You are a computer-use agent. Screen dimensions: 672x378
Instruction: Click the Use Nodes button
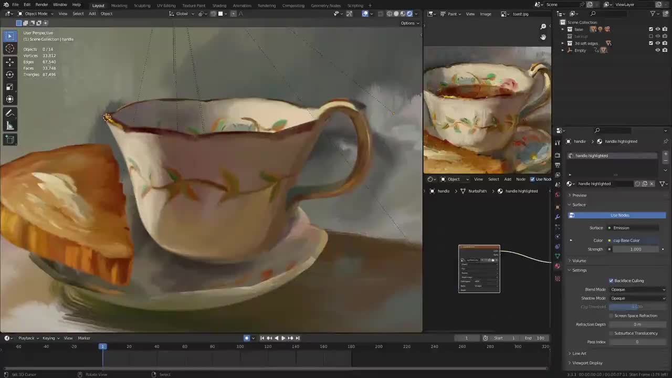(619, 215)
